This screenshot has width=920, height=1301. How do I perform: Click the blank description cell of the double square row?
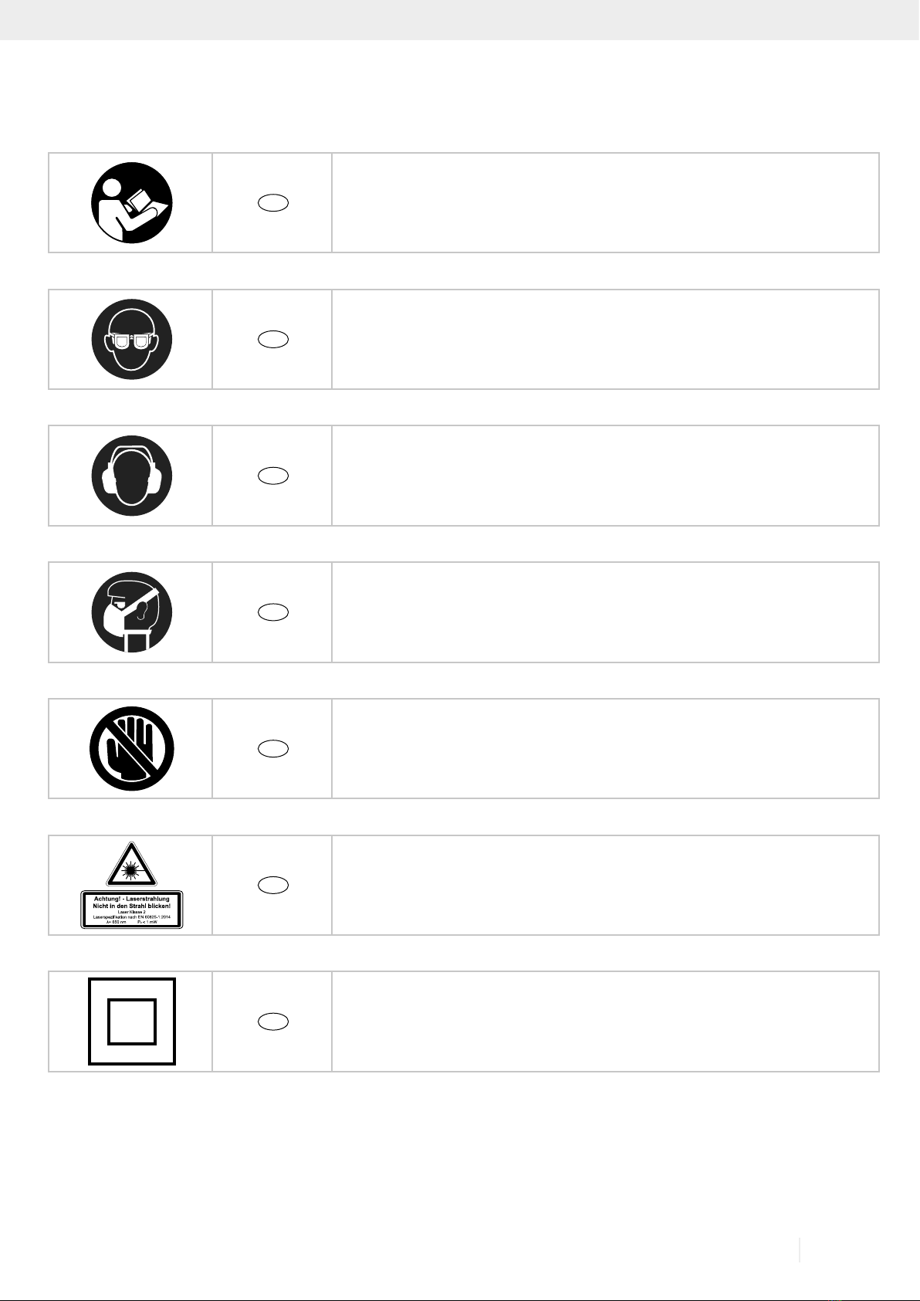(606, 1021)
